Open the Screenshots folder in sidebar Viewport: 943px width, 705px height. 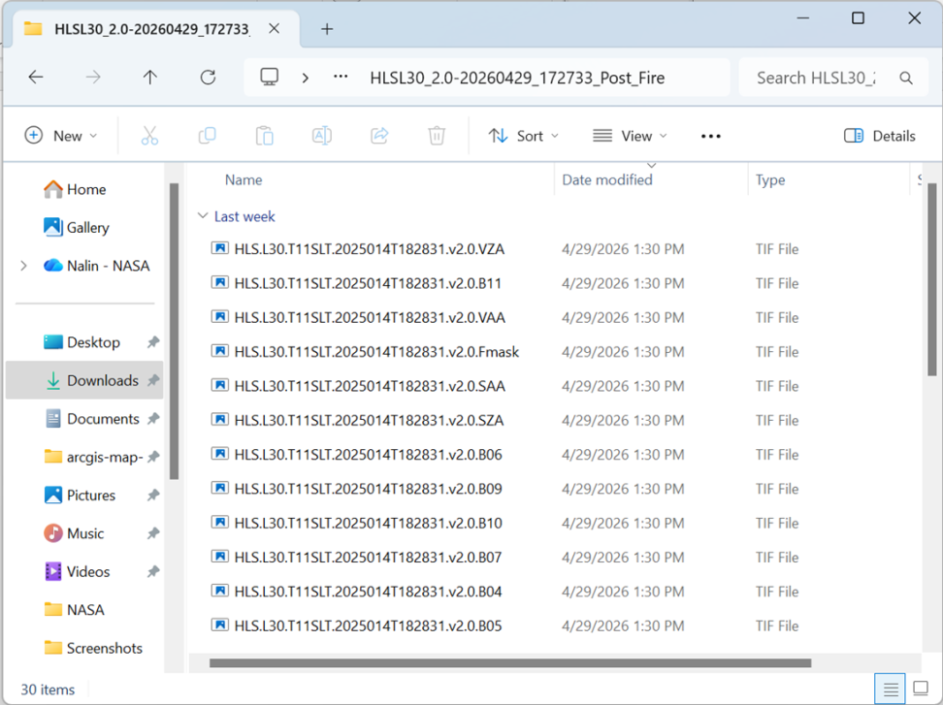93,648
